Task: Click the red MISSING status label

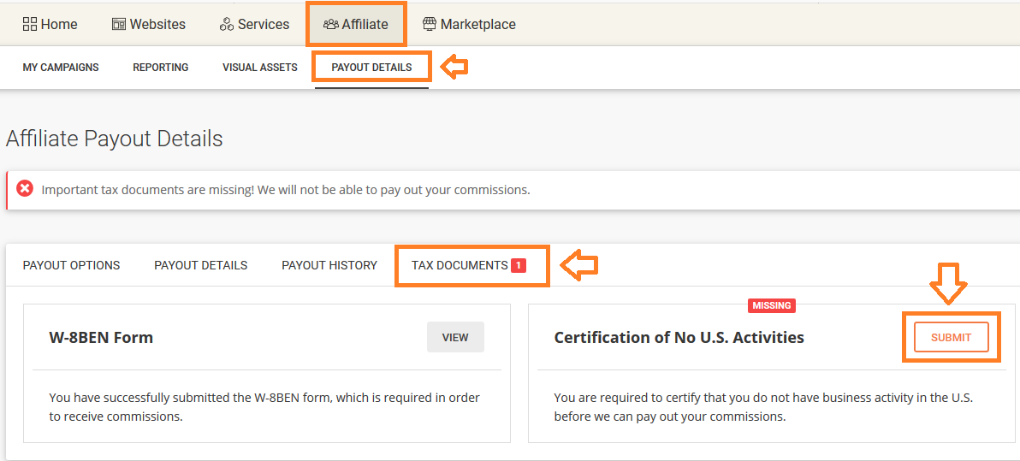Action: 772,305
